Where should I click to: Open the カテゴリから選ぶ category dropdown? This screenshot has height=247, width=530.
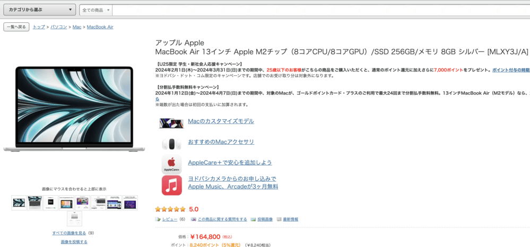coord(40,10)
